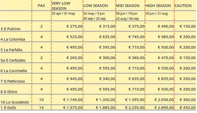Click the '5 La Farfalla' row label
This screenshot has height=113, width=197.
(x=12, y=50)
